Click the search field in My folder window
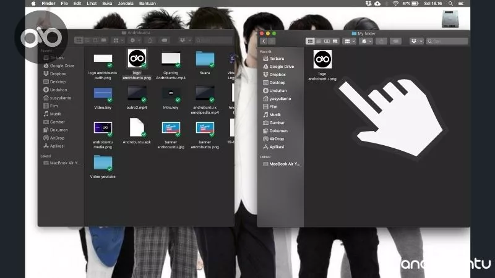Viewport: 495px width, 278px height. [x=447, y=41]
